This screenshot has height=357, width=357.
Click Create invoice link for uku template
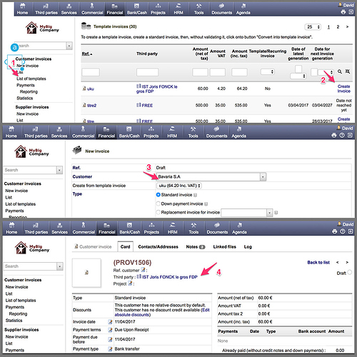[x=343, y=89]
